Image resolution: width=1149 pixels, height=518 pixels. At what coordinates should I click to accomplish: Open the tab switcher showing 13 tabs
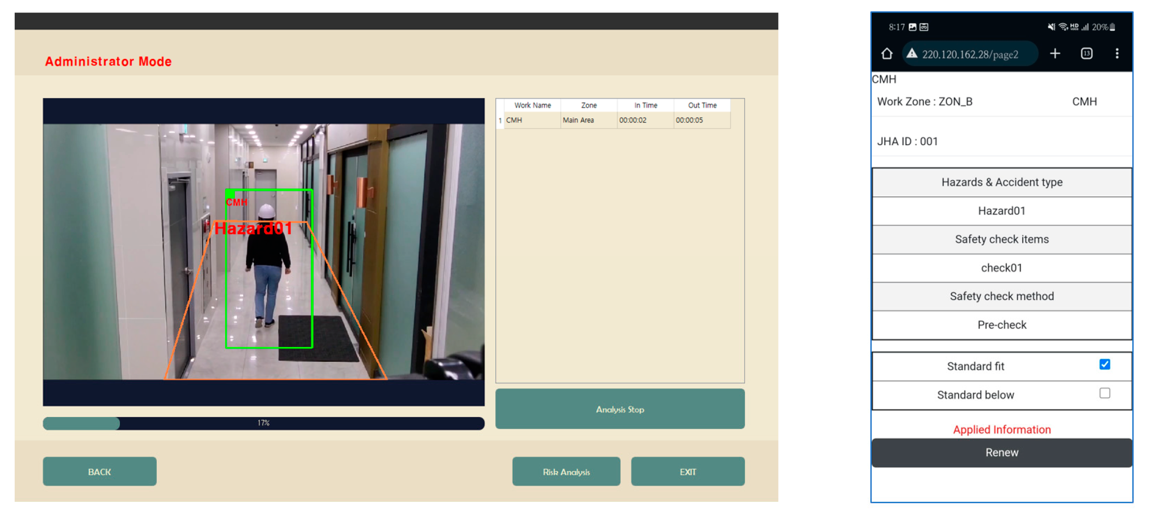(1086, 54)
